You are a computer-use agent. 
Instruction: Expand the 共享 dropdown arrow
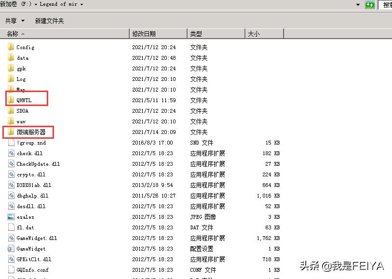[23, 21]
